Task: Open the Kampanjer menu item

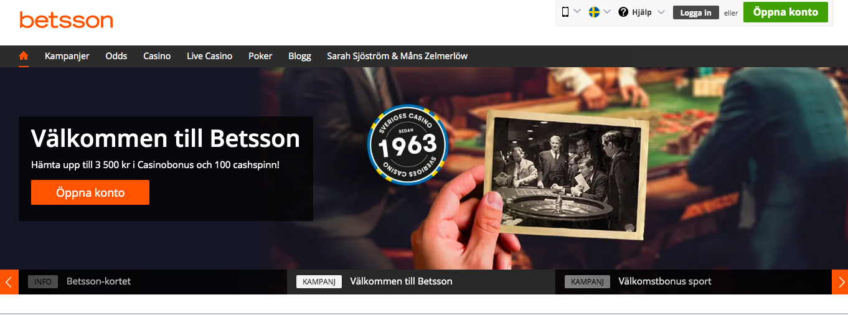Action: pyautogui.click(x=67, y=56)
